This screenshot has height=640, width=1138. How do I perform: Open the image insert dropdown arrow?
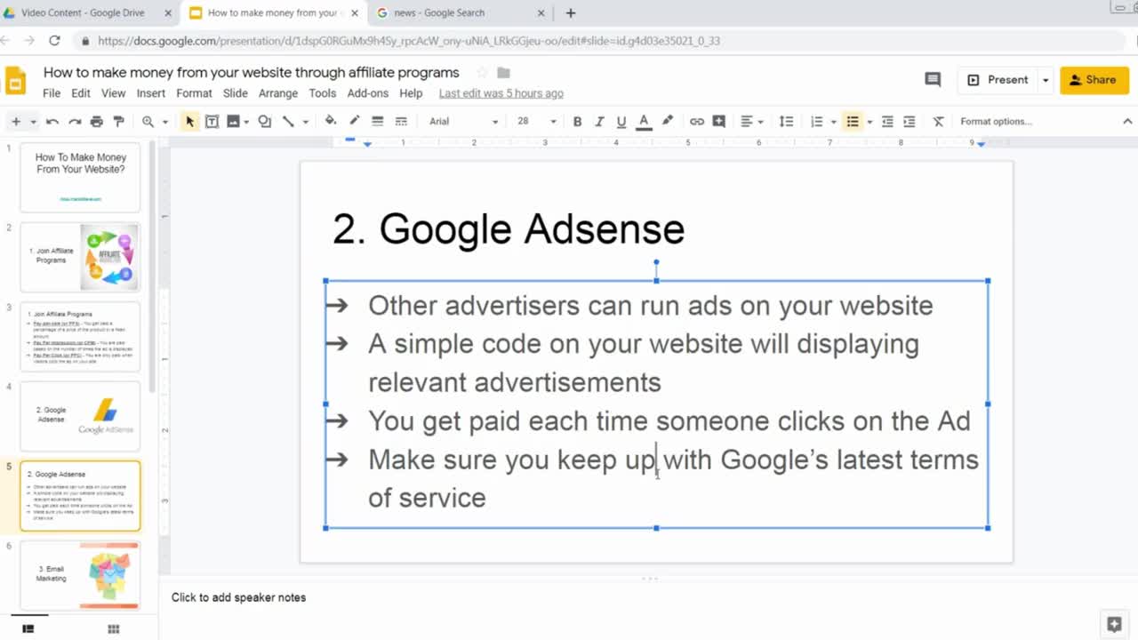[246, 122]
